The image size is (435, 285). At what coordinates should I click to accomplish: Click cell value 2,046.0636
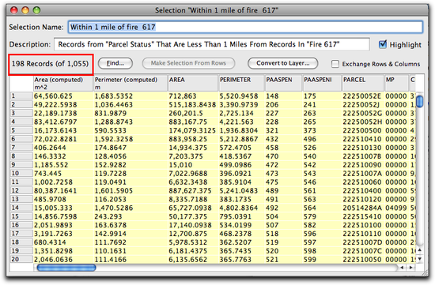pos(53,259)
